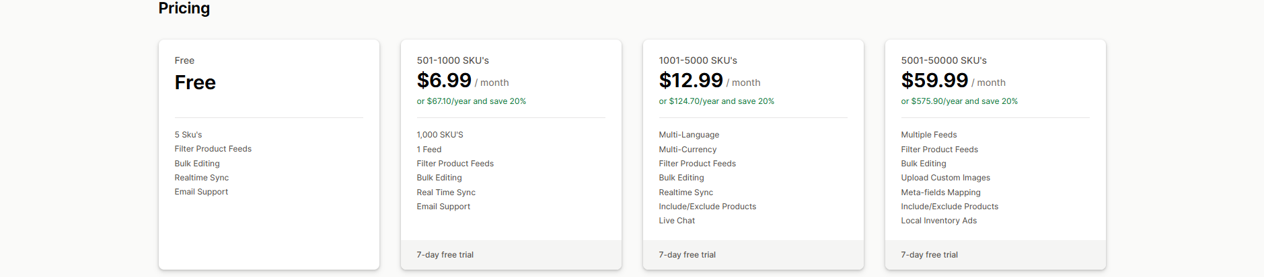Select the Meta-fields Mapping feature

point(940,192)
